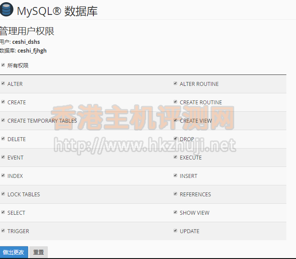Viewport: 296px width, 259px height.
Task: Uncheck the DROP privilege checkbox
Action: coord(175,138)
